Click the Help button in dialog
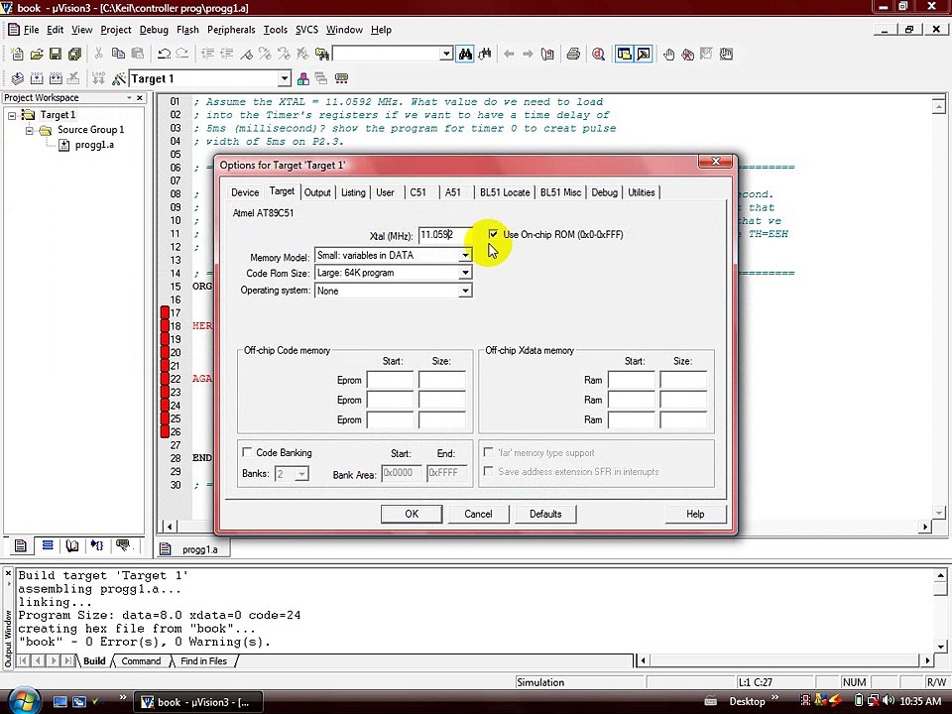Image resolution: width=952 pixels, height=714 pixels. coord(695,514)
